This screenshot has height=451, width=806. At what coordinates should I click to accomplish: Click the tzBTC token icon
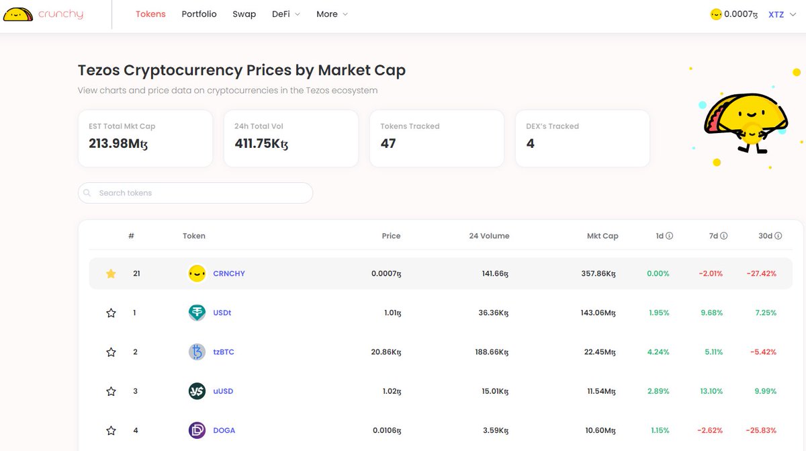pyautogui.click(x=197, y=352)
